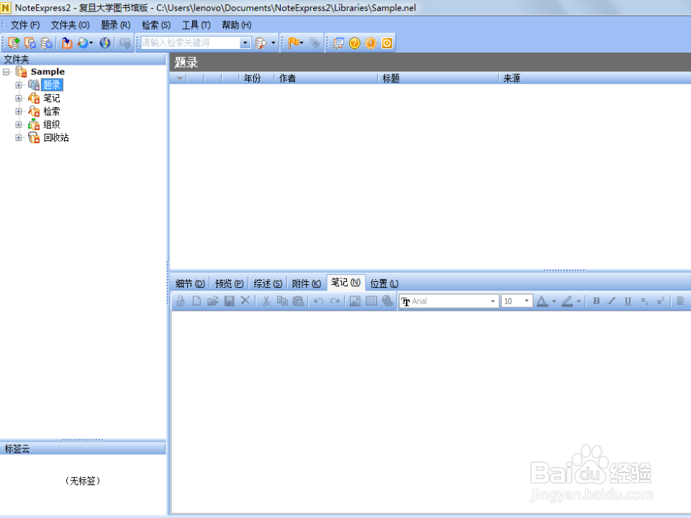
Task: Click the yellow question mark help icon
Action: point(355,42)
